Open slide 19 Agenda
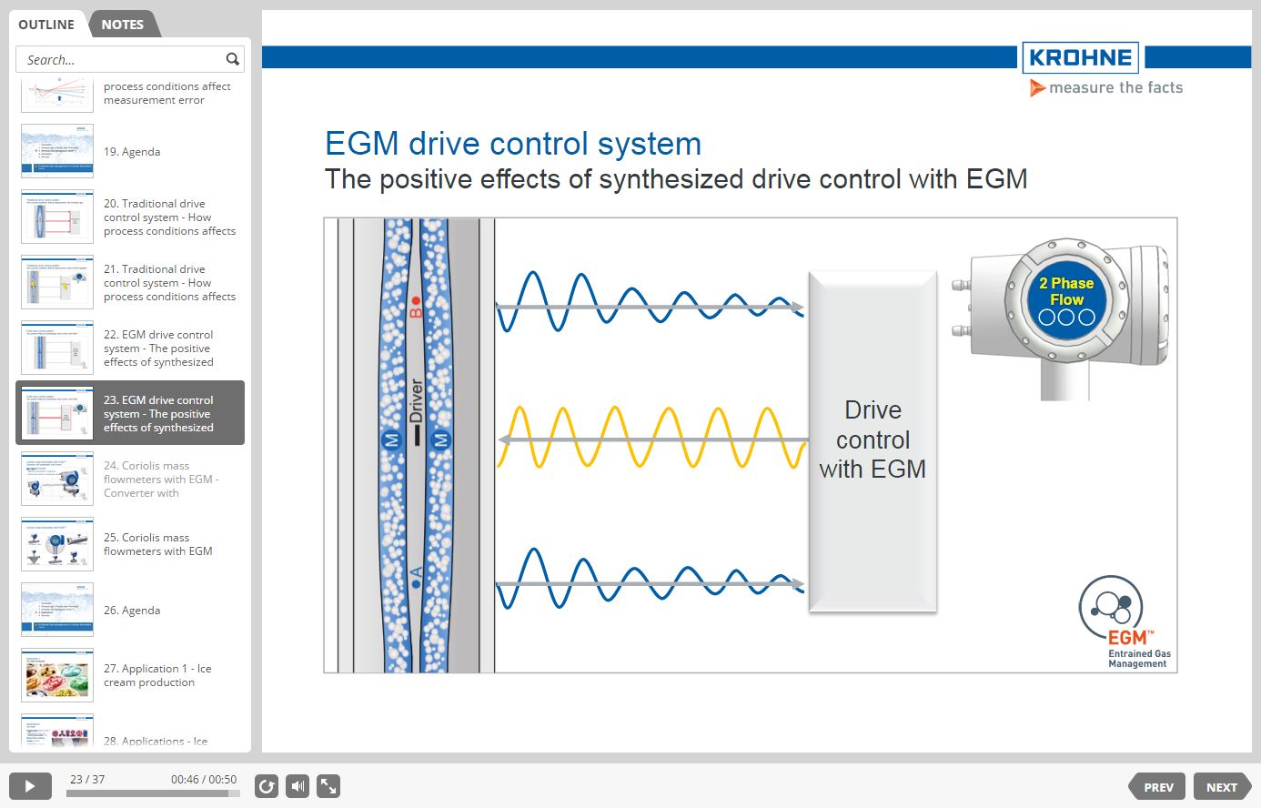The height and width of the screenshot is (808, 1261). [130, 151]
